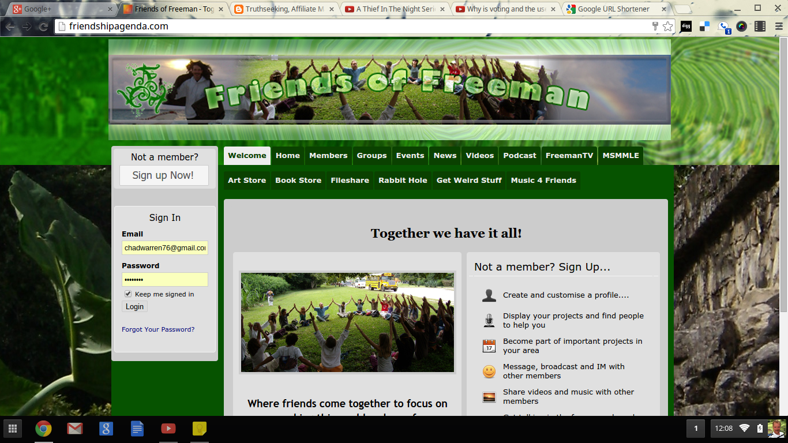Screen dimensions: 788x443
Task: Switch to the Truthseeking, Affiliate browser tab
Action: 283,9
